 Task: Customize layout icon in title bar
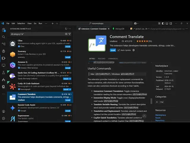[x=159, y=24]
